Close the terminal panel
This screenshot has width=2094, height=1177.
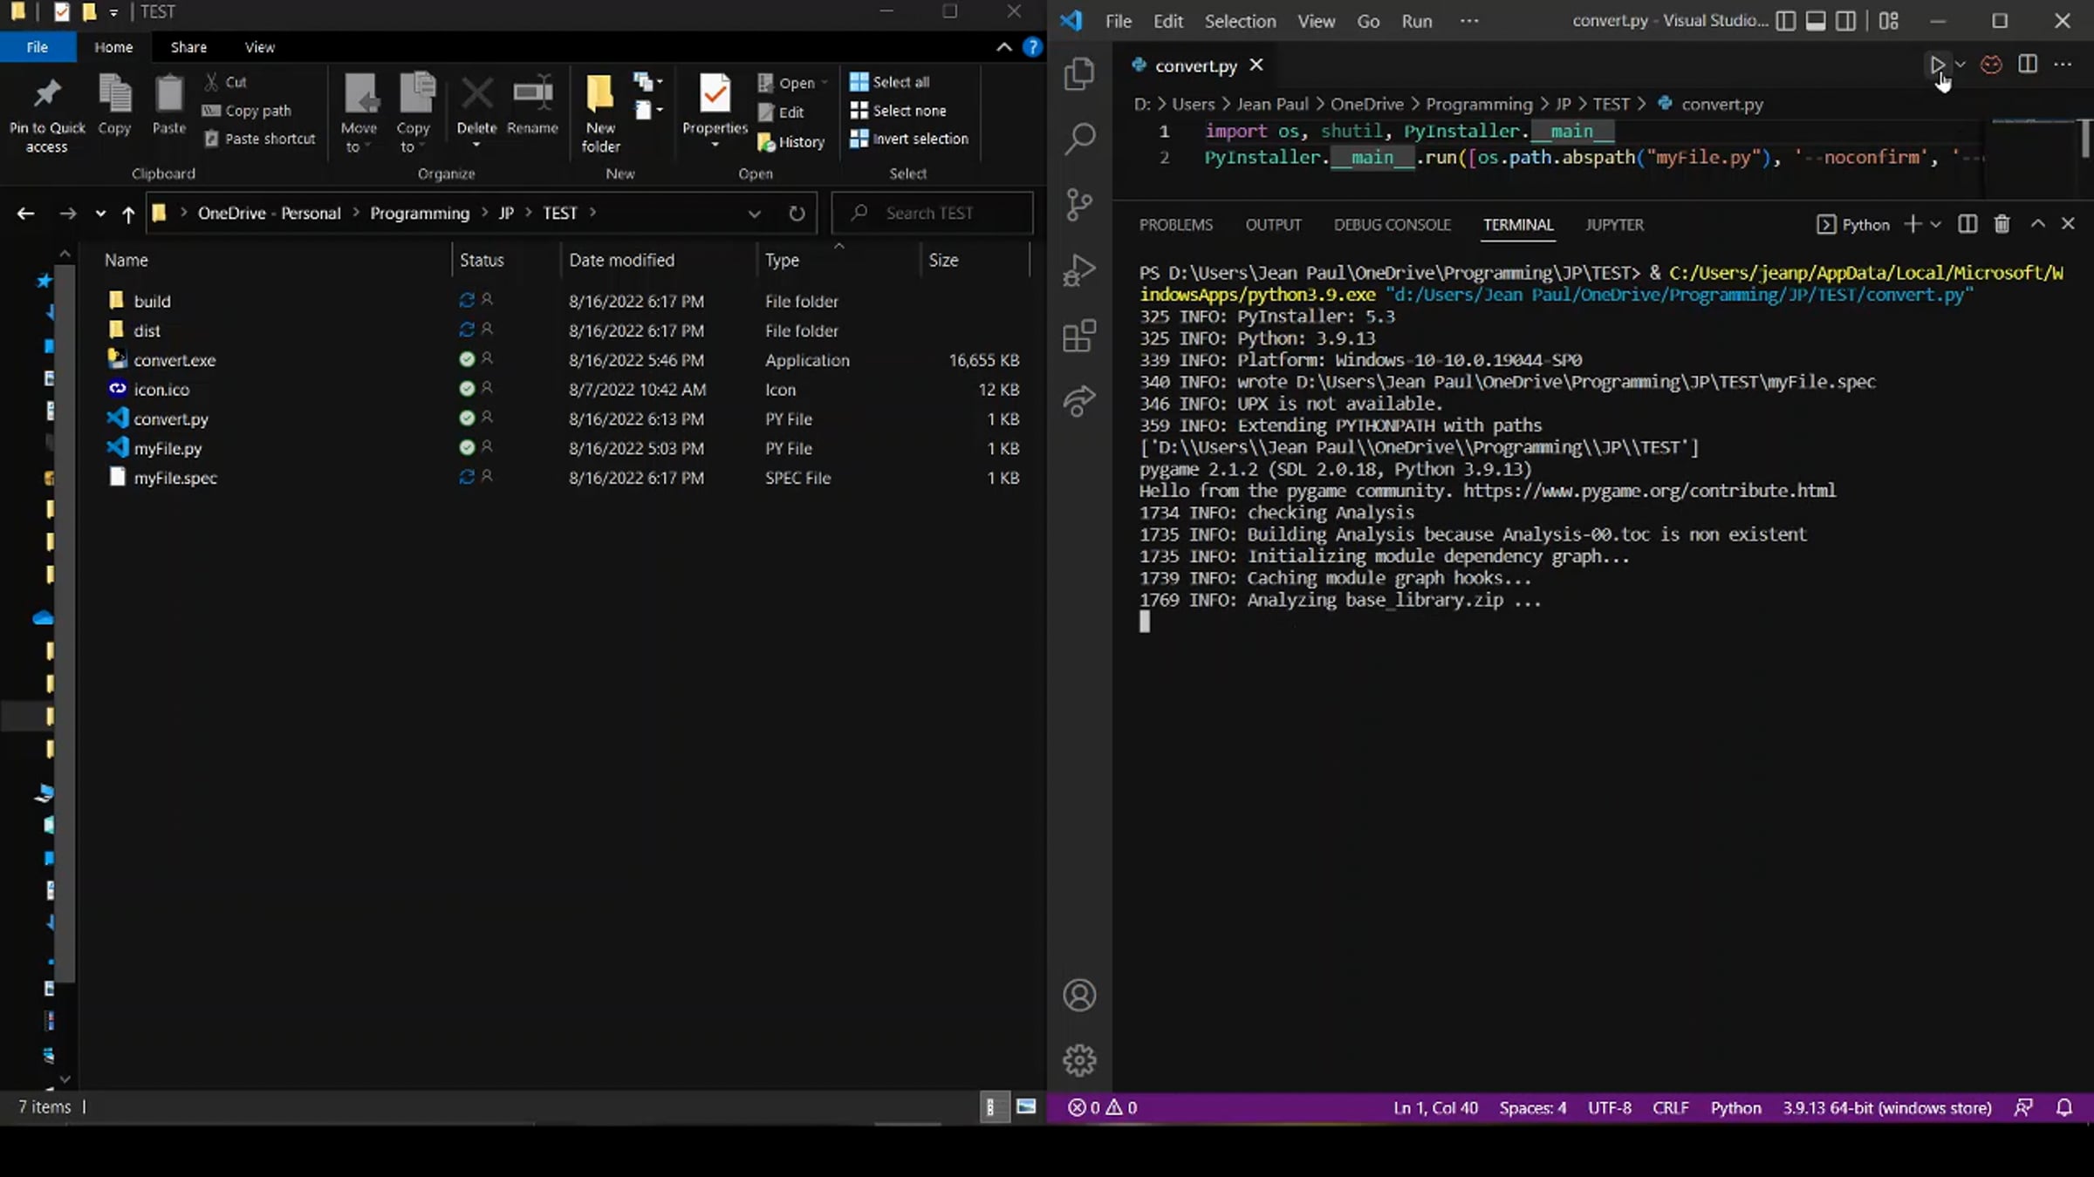(2068, 224)
